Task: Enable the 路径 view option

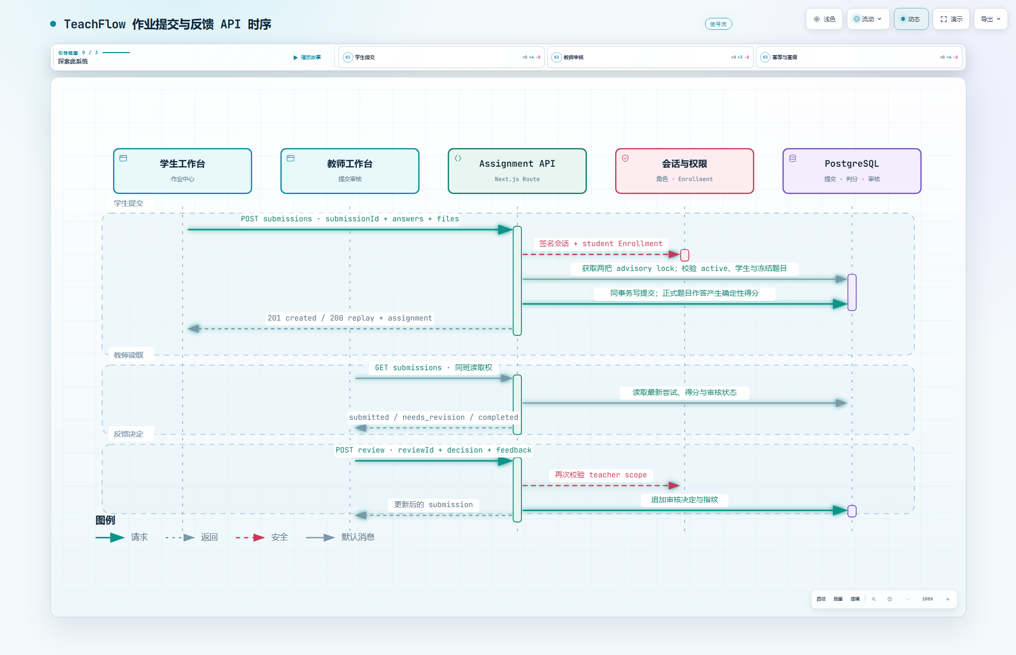Action: pyautogui.click(x=821, y=599)
